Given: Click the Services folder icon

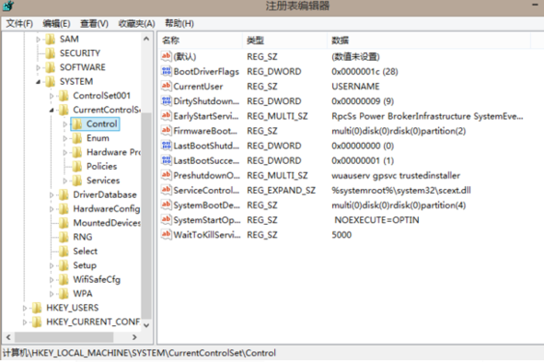Looking at the screenshot, I should click(77, 181).
